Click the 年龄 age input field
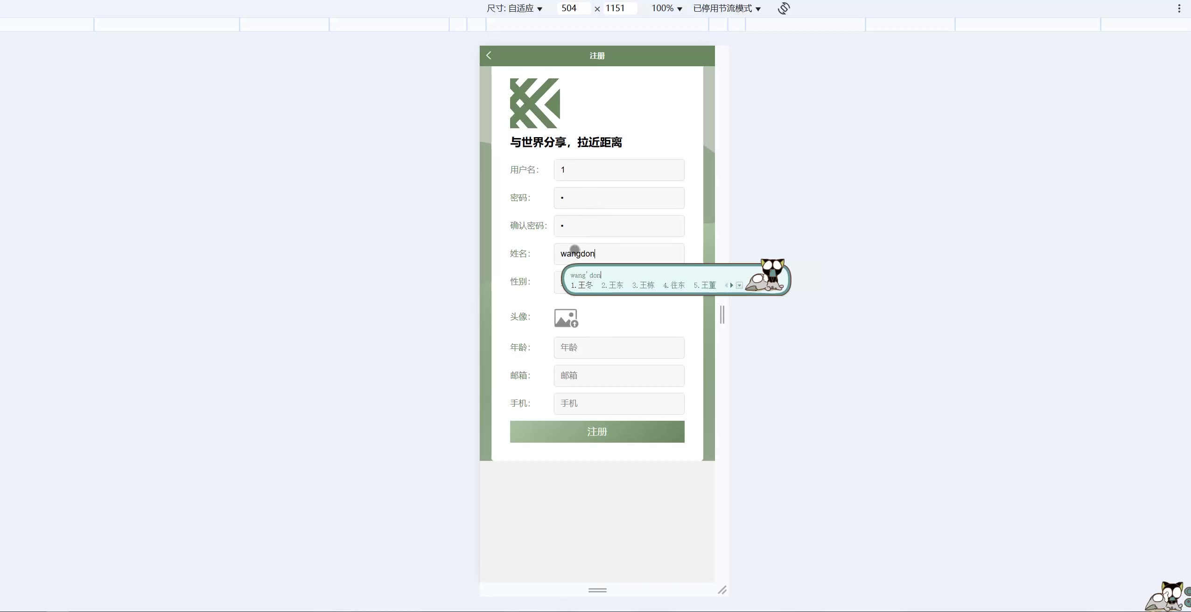Screen dimensions: 1191x612 (x=619, y=348)
